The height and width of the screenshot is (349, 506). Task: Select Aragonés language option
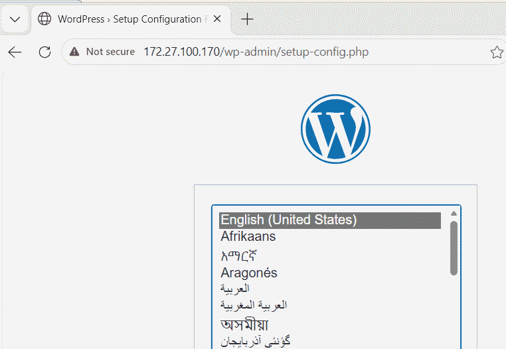[330, 273]
